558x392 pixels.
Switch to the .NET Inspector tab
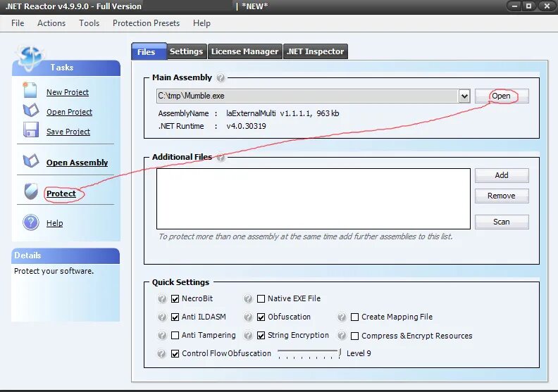click(x=316, y=51)
